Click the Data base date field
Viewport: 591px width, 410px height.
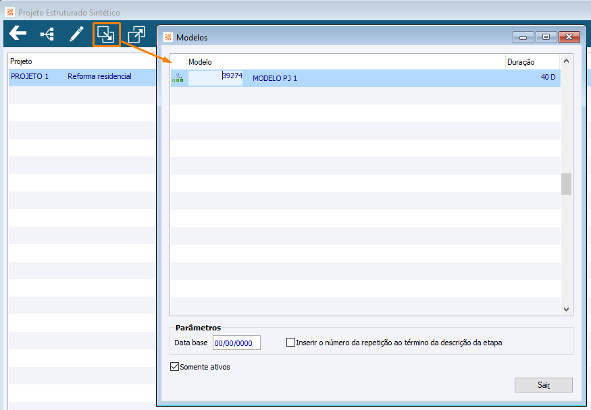point(236,343)
